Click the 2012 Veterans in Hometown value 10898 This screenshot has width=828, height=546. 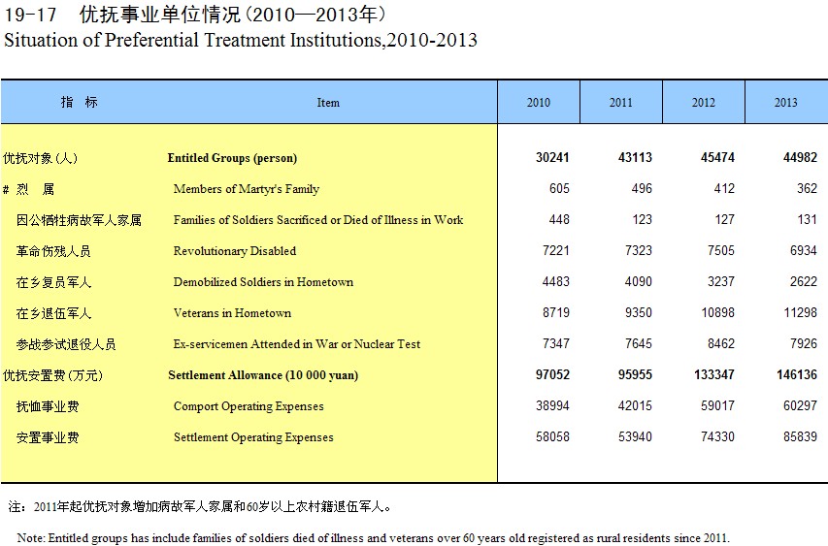715,313
